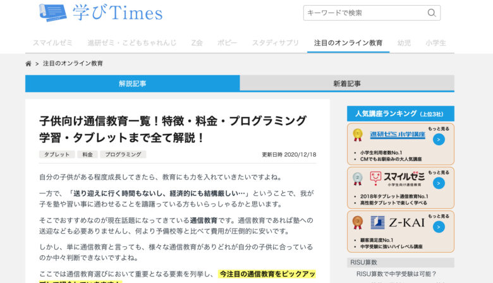The height and width of the screenshot is (283, 493).
Task: Switch to the 新着記事 tab
Action: point(347,83)
